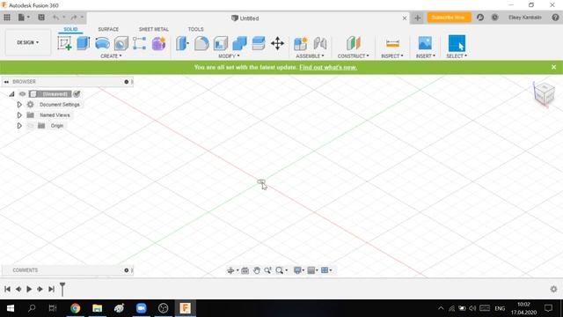Expand the Origin node

click(19, 126)
